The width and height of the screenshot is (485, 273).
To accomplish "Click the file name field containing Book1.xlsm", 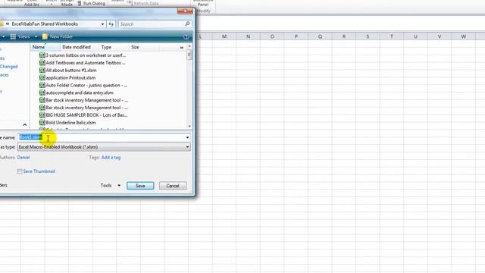I will point(104,137).
